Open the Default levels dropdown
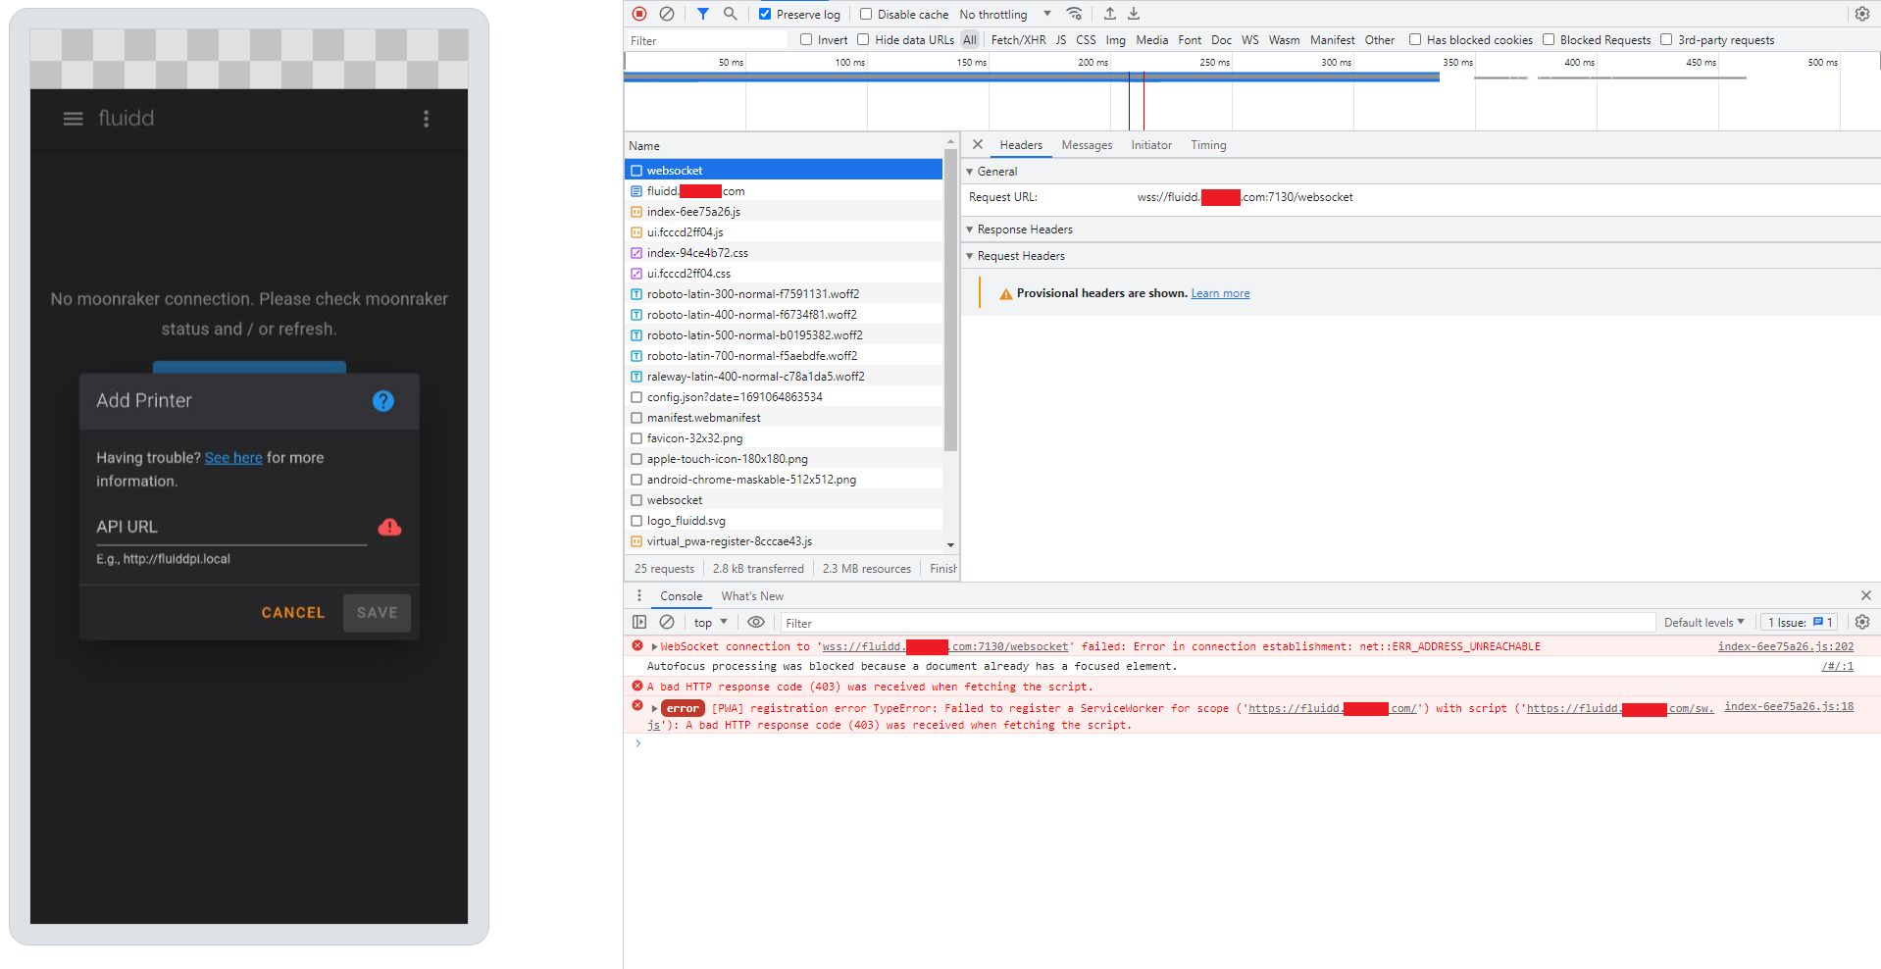The height and width of the screenshot is (969, 1881). [1703, 622]
